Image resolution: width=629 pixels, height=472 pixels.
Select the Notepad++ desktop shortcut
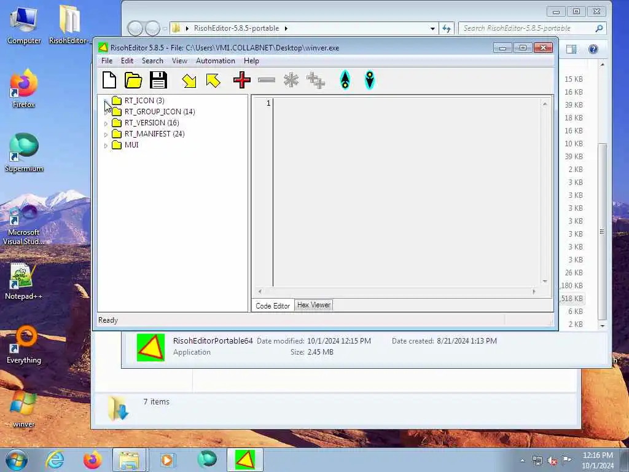[x=24, y=281]
